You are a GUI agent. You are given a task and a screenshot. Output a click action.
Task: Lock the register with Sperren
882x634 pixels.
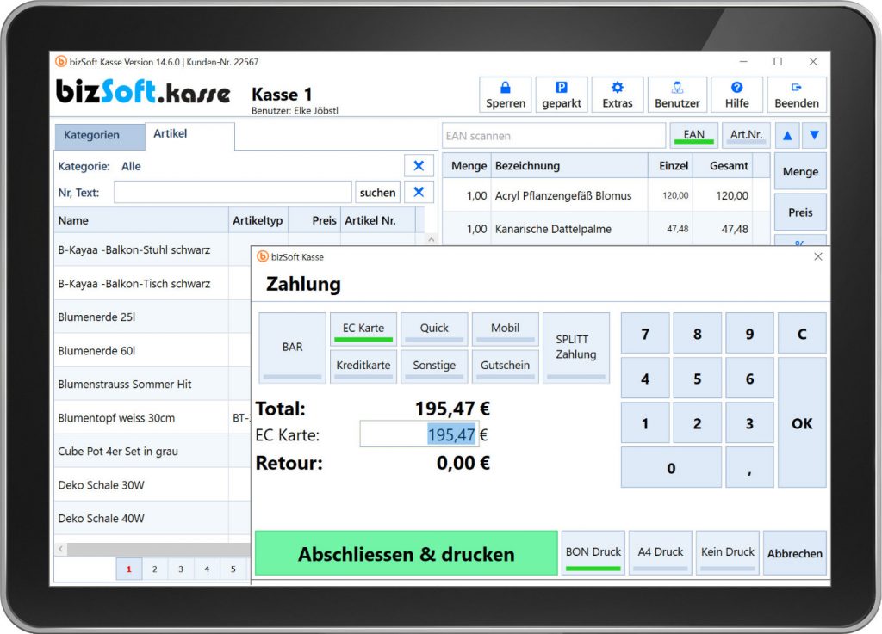pos(505,95)
